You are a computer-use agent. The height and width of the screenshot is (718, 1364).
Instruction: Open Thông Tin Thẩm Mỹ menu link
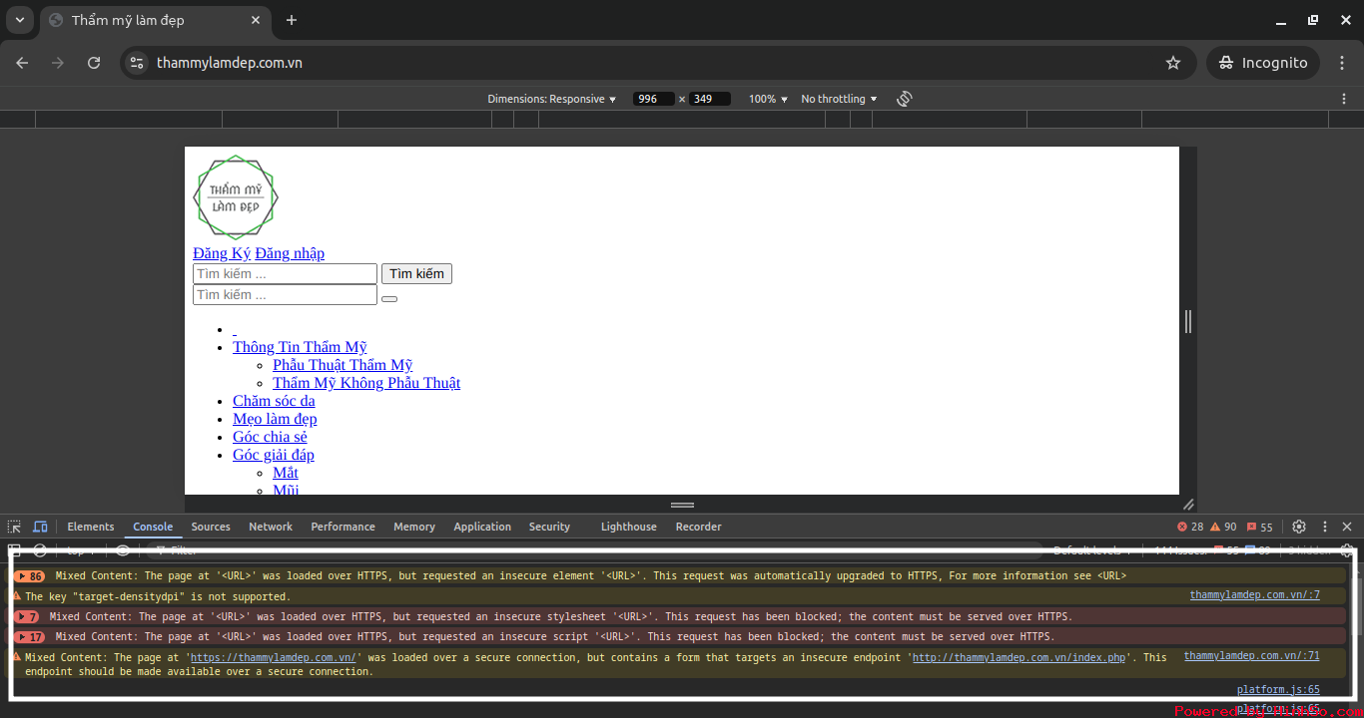coord(300,347)
